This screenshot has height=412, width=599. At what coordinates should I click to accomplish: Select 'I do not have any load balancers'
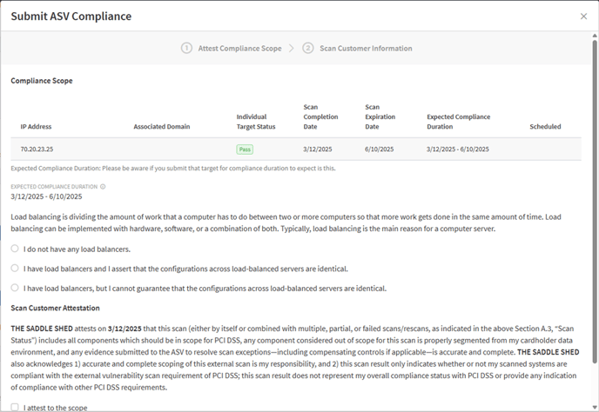15,249
